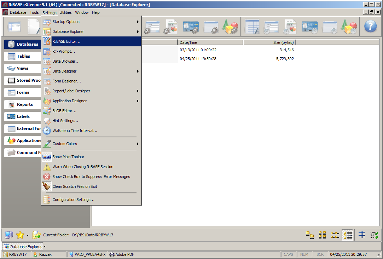
Task: Select the large icons view button
Action: coord(310,235)
